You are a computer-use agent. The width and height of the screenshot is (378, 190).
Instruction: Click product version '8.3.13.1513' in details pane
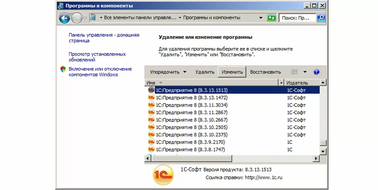coord(258,170)
